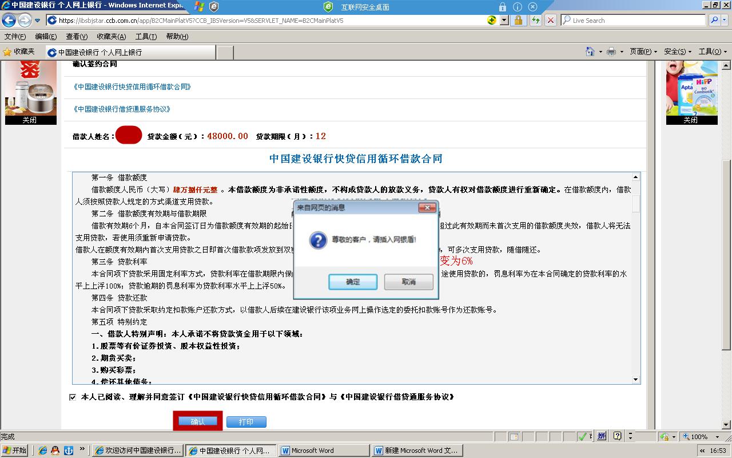Viewport: 732px width, 458px height.
Task: Open the 文件(F) menu
Action: (x=15, y=36)
